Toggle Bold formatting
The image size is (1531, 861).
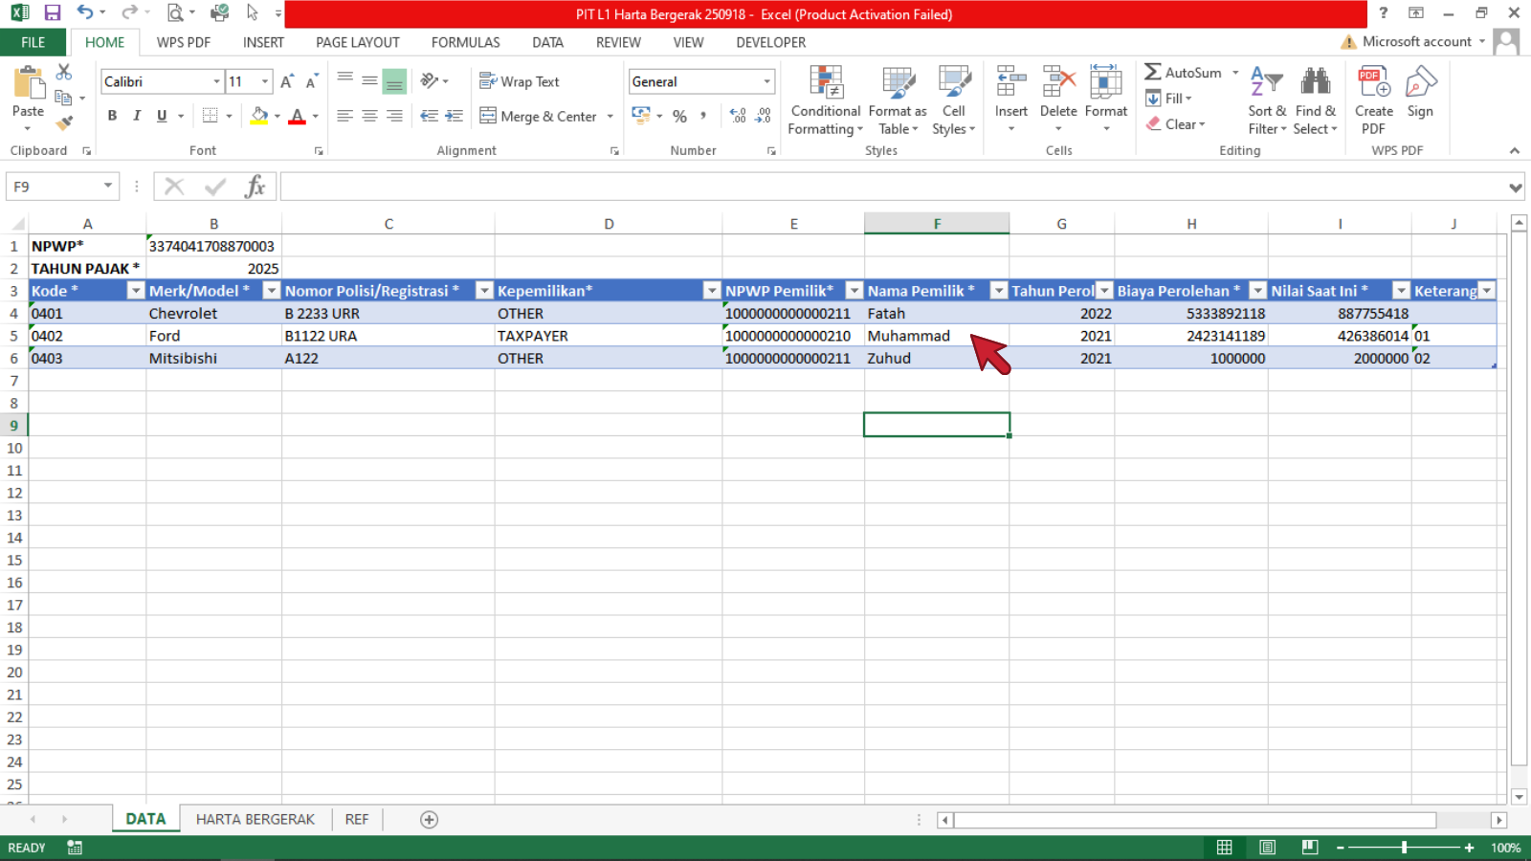point(112,116)
